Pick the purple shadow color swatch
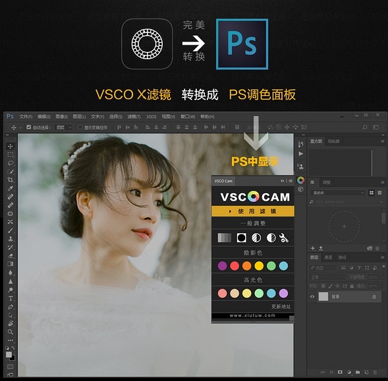Viewport: 388px width, 381px height. tap(222, 266)
